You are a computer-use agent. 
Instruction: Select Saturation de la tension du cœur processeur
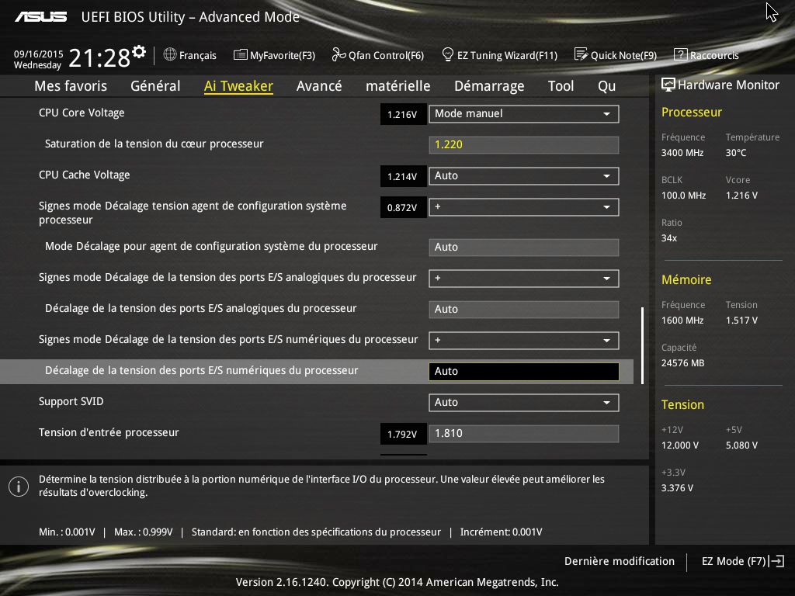coord(154,144)
